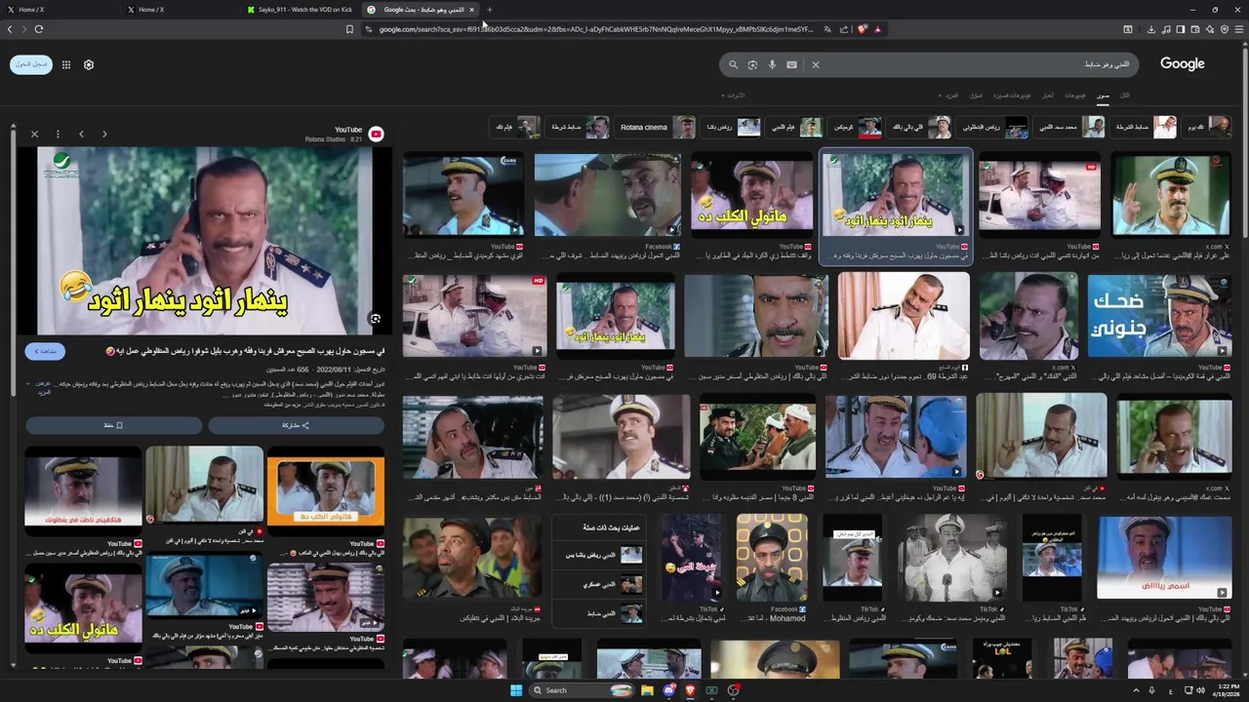Click the Share button in preview panel
The height and width of the screenshot is (702, 1249).
click(x=296, y=425)
